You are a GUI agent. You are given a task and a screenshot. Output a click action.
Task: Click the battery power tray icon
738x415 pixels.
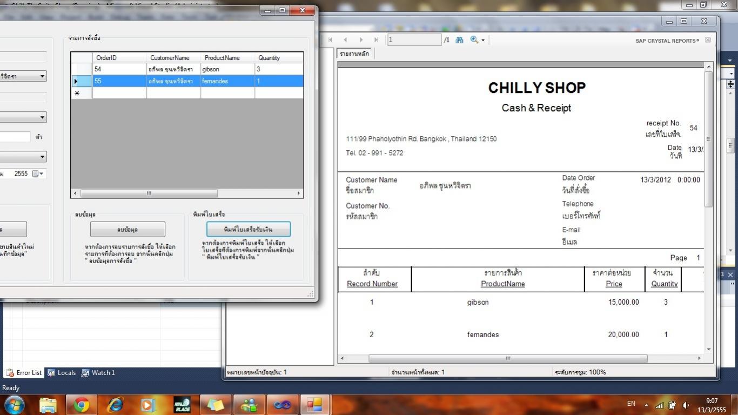[673, 405]
